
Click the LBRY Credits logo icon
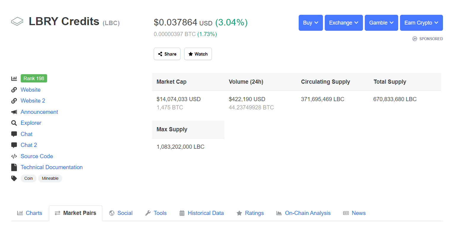(x=17, y=22)
